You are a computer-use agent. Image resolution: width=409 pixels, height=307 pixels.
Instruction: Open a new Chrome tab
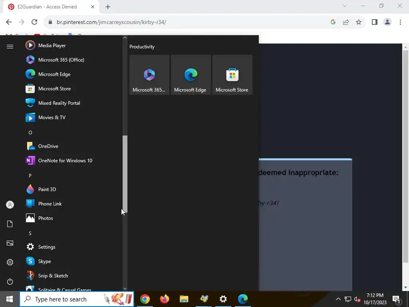108,7
